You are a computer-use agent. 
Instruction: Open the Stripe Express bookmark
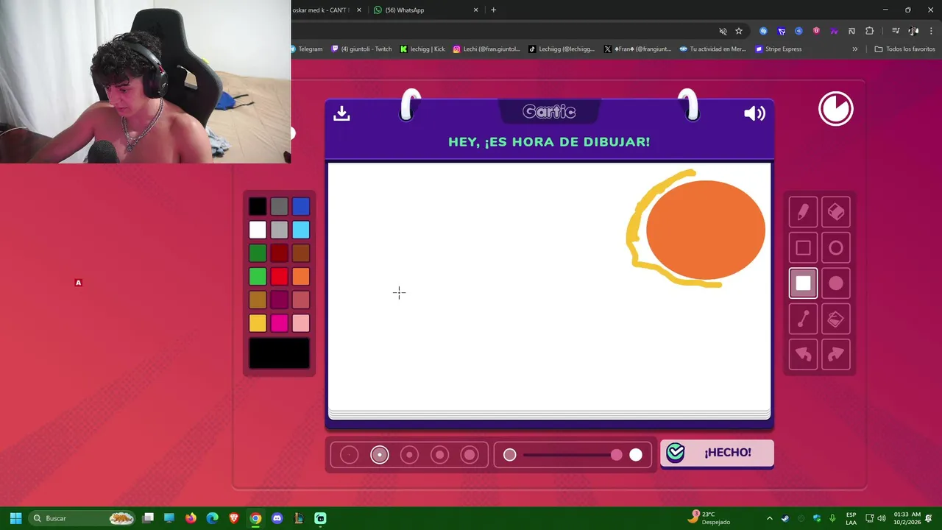coord(779,49)
